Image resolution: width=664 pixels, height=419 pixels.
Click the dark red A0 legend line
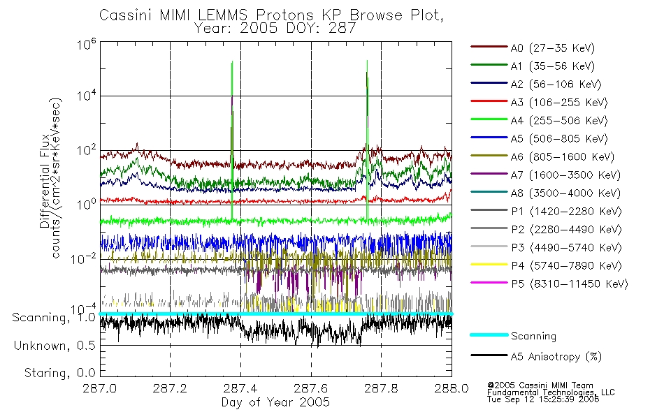coord(489,47)
